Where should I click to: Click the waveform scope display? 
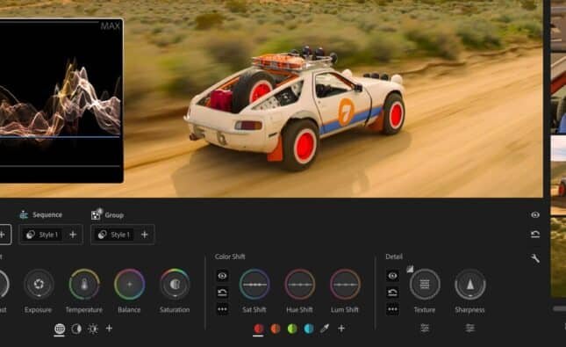coord(61,100)
